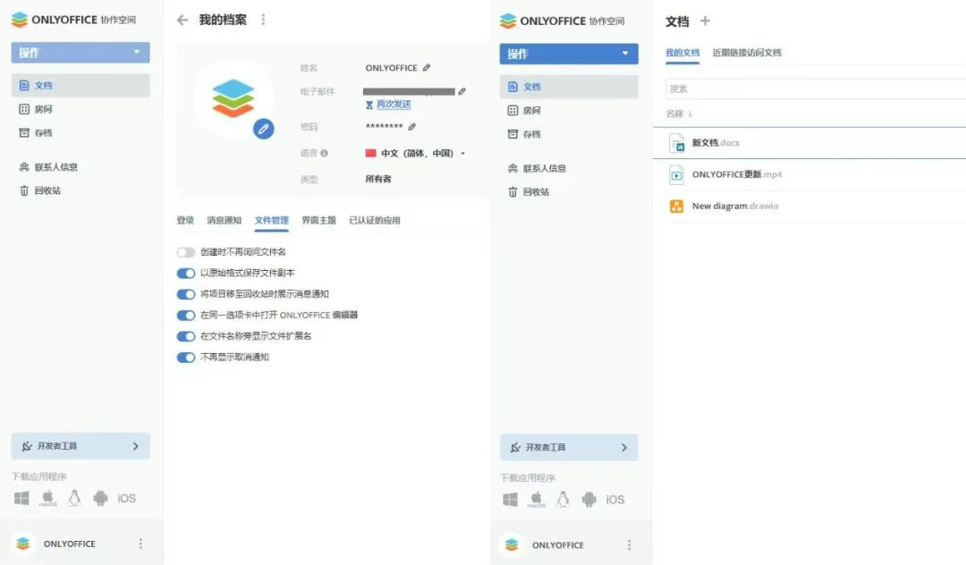The width and height of the screenshot is (966, 565).
Task: Click the ONLYOFFICE 协作空间 logo in right panel
Action: pos(563,21)
